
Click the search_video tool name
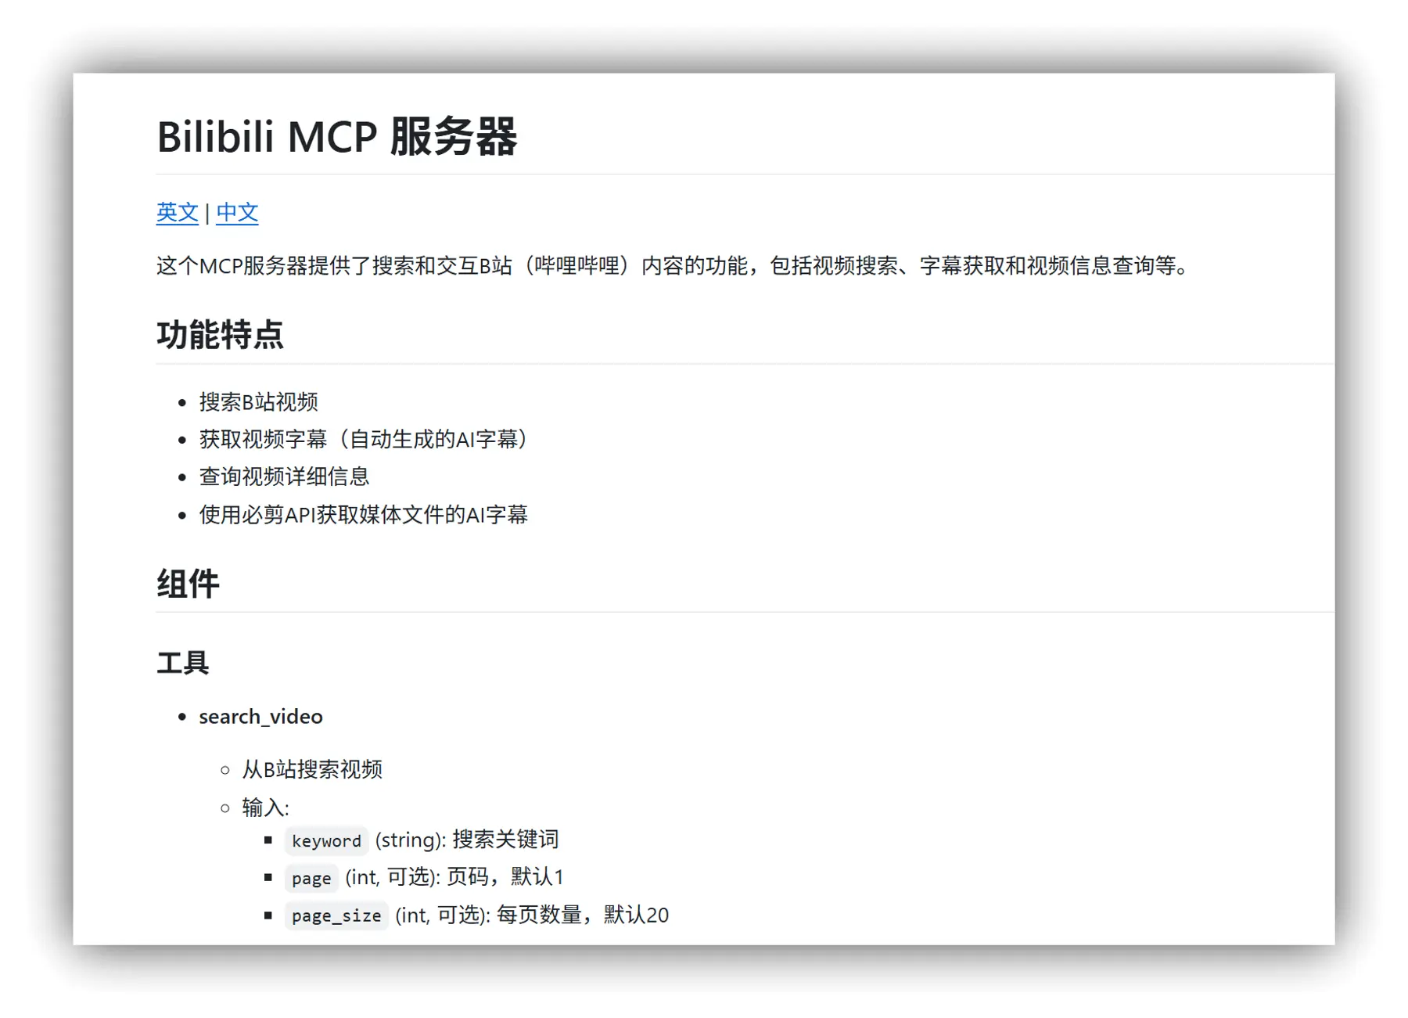260,716
